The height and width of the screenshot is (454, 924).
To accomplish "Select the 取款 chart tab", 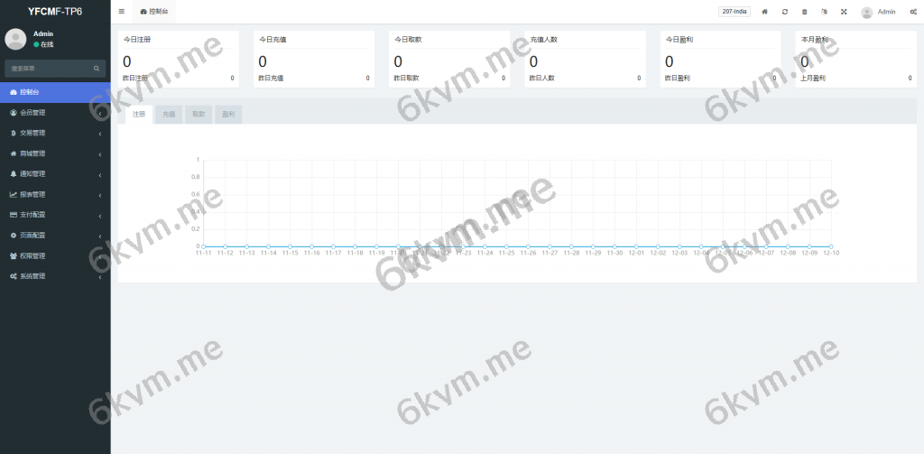I will 199,115.
